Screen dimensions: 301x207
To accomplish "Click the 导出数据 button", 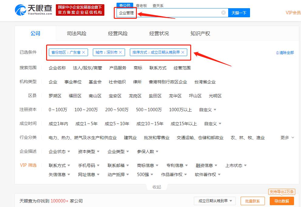I will click(282, 201).
